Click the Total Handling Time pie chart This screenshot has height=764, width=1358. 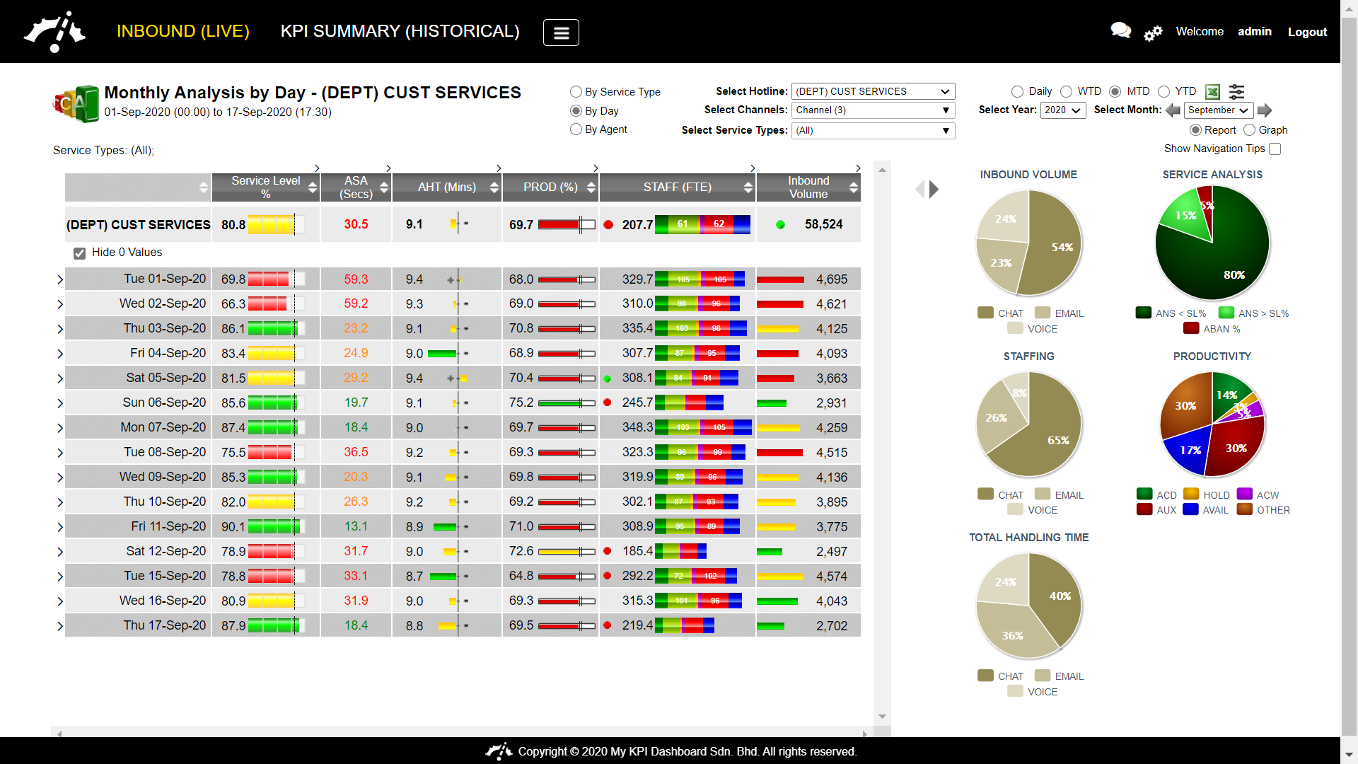click(x=1029, y=606)
